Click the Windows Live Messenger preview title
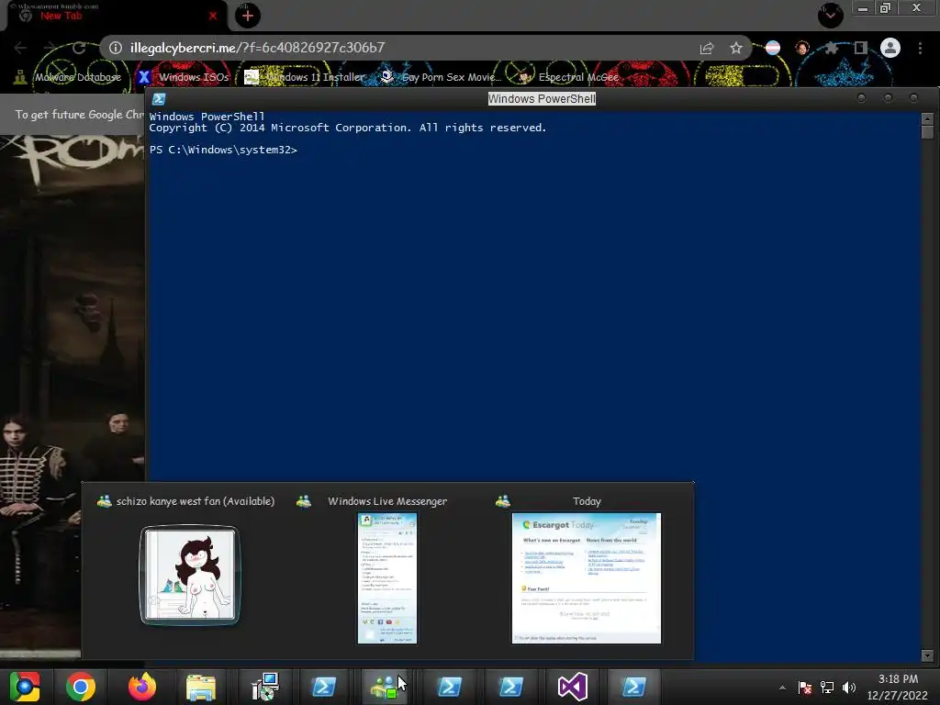The width and height of the screenshot is (940, 705). tap(387, 501)
